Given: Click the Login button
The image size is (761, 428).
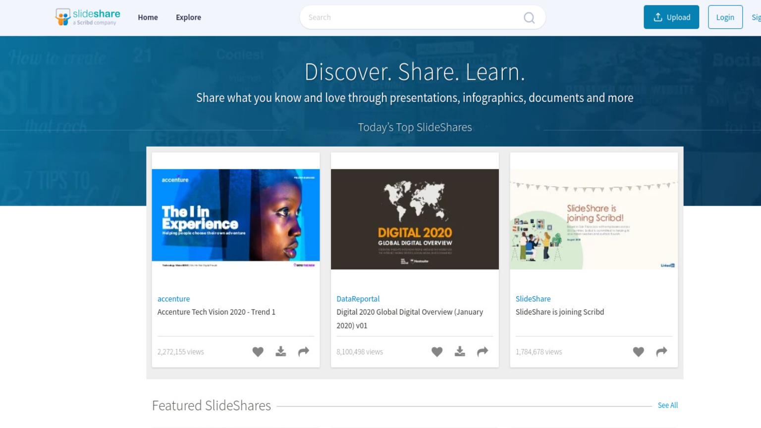Looking at the screenshot, I should 725,17.
